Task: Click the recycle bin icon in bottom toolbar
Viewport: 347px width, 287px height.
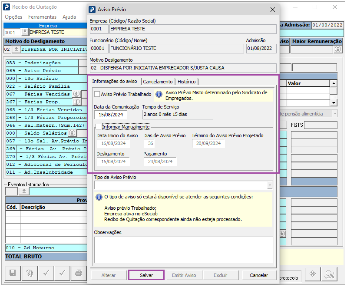Action: click(x=30, y=273)
